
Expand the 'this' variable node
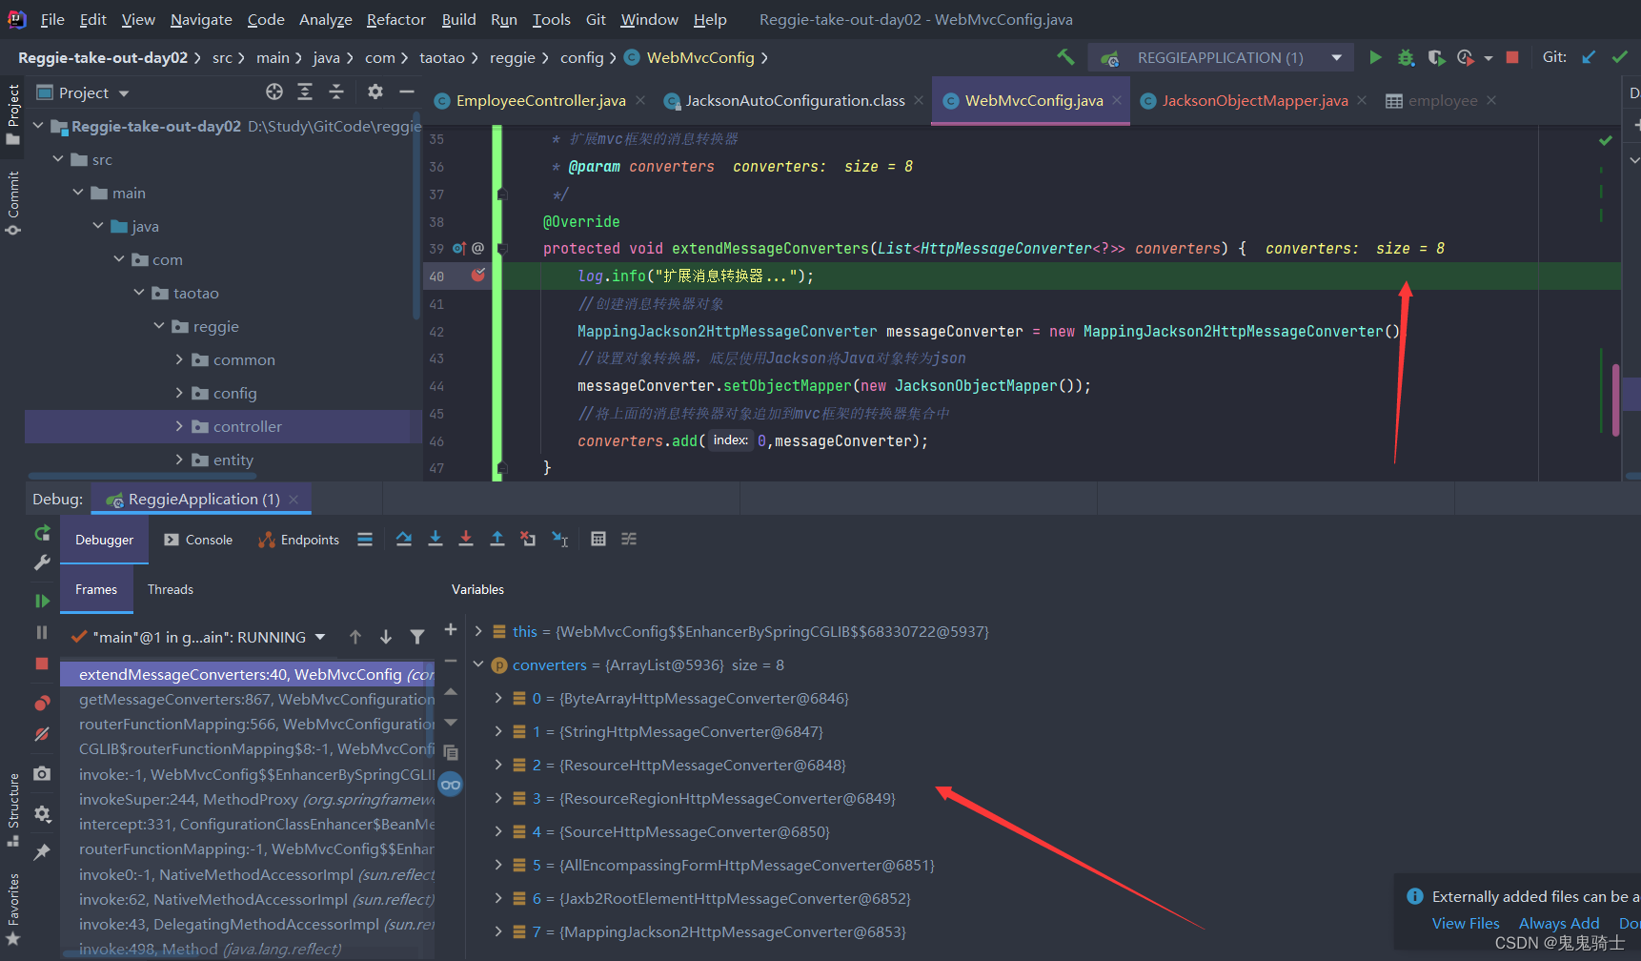pyautogui.click(x=478, y=631)
